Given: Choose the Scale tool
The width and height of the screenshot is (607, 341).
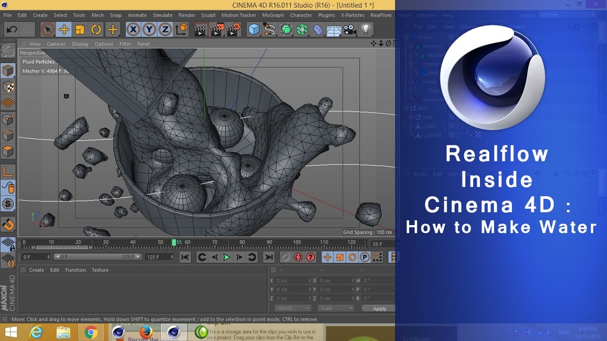Looking at the screenshot, I should tap(80, 30).
